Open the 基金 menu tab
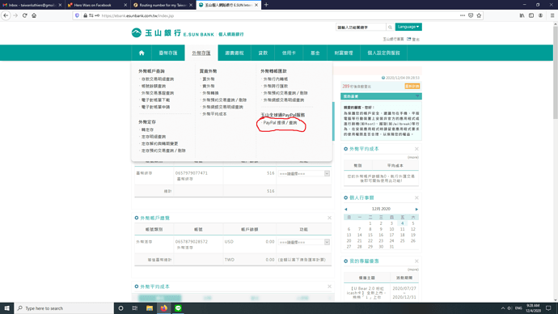This screenshot has width=558, height=314. point(315,53)
